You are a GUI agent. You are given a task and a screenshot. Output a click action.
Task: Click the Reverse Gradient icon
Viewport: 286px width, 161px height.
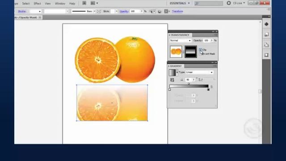[x=172, y=80]
